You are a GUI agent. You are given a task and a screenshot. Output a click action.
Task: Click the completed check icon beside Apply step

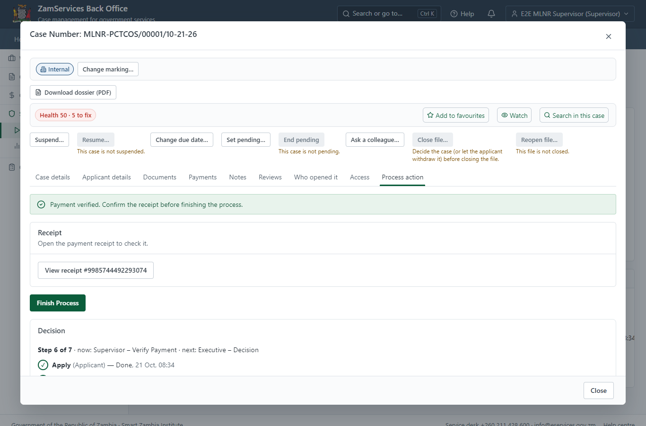[x=43, y=365]
